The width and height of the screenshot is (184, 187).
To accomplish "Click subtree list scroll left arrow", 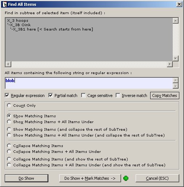I will [x=8, y=64].
